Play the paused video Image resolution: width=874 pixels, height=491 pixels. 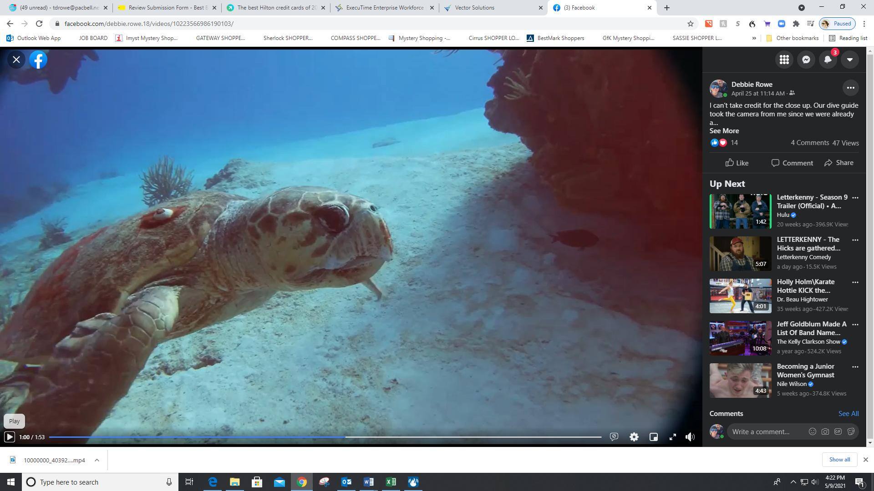(9, 437)
